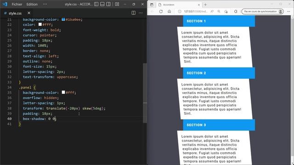The height and width of the screenshot is (165, 294).
Task: Click the 'Pas en cours de synchronisation' profile button
Action: [x=262, y=11]
